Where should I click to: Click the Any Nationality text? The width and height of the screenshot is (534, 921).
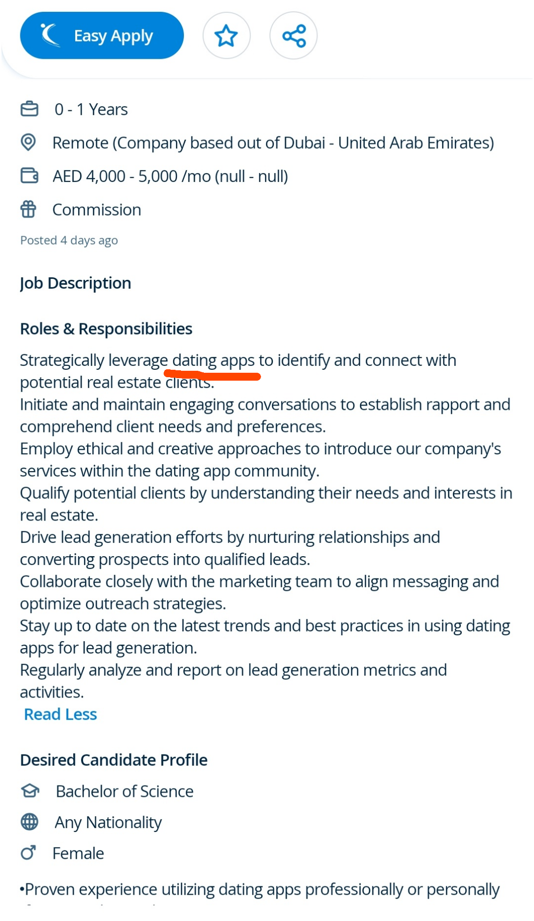pos(108,822)
